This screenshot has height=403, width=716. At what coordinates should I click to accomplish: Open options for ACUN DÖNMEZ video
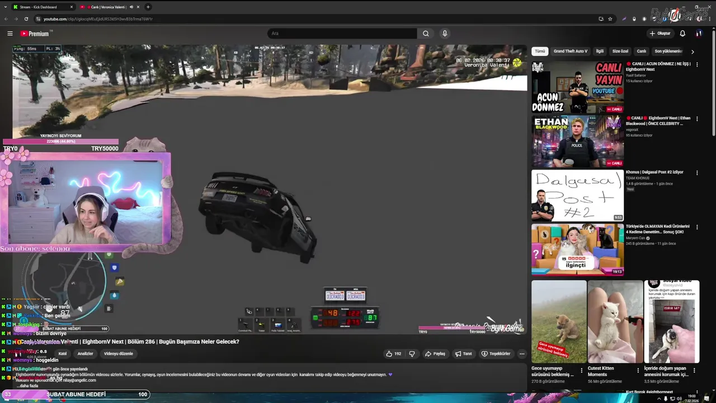click(697, 64)
